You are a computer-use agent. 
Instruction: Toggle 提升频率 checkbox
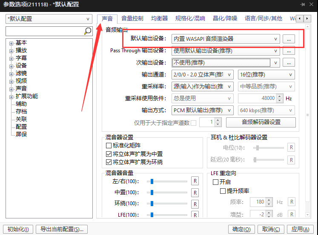click(223, 191)
